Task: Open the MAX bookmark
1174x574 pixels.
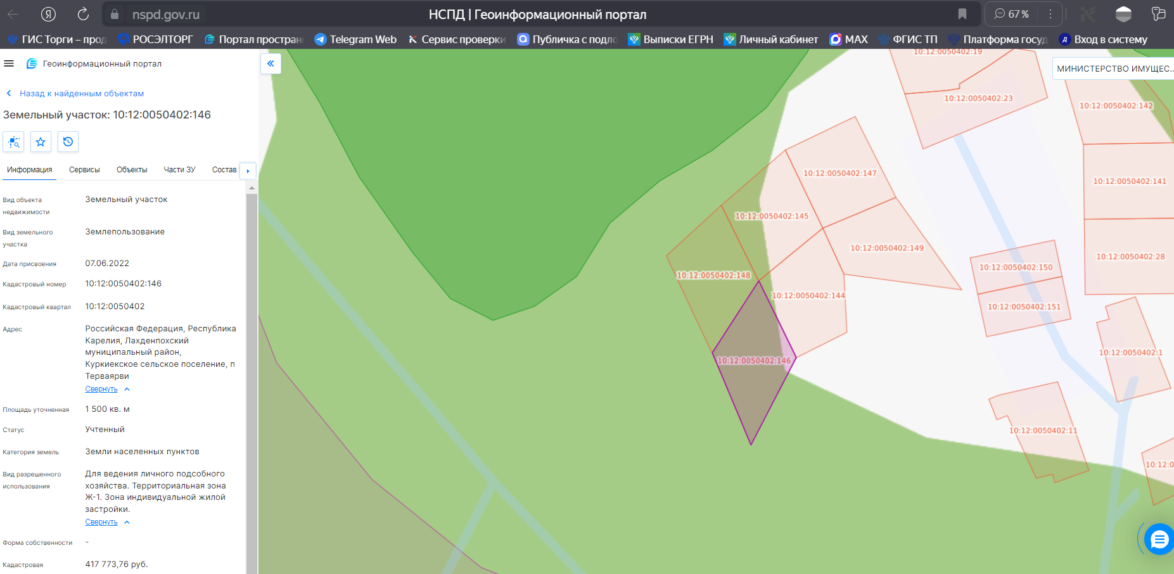Action: [x=849, y=39]
